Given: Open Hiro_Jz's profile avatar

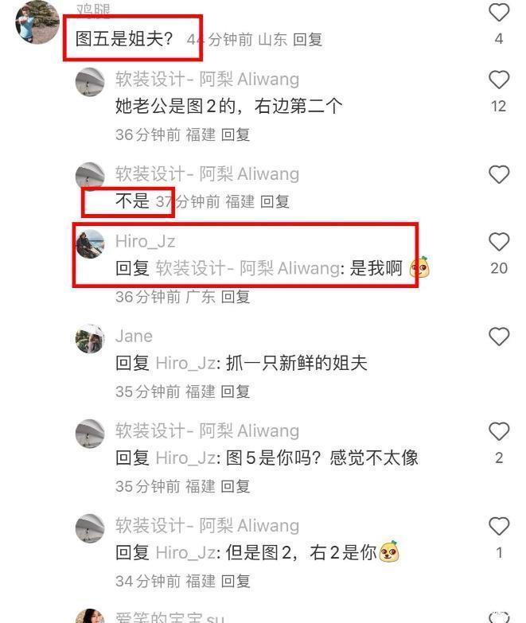Looking at the screenshot, I should pyautogui.click(x=90, y=243).
